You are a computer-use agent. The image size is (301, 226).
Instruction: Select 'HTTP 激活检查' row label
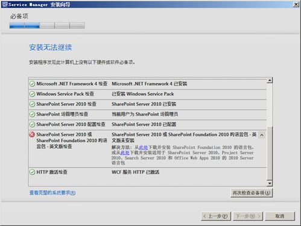[x=52, y=172]
